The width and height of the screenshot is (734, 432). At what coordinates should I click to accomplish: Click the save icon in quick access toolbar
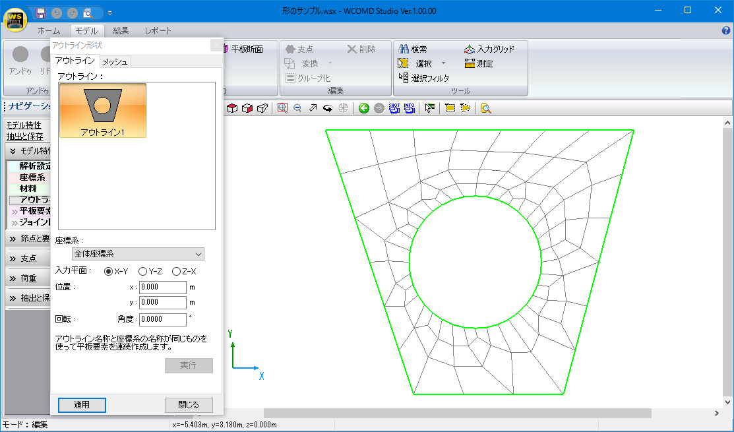[x=41, y=13]
